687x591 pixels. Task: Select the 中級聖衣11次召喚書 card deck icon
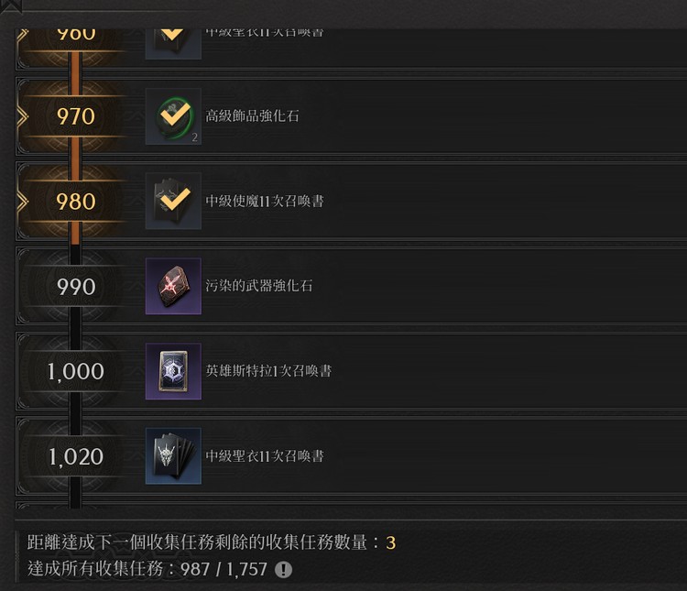click(173, 456)
